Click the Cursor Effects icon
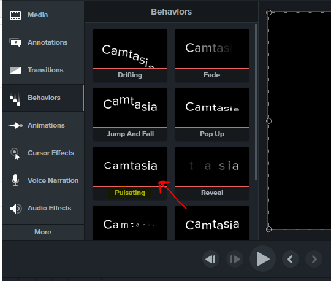 pyautogui.click(x=15, y=153)
